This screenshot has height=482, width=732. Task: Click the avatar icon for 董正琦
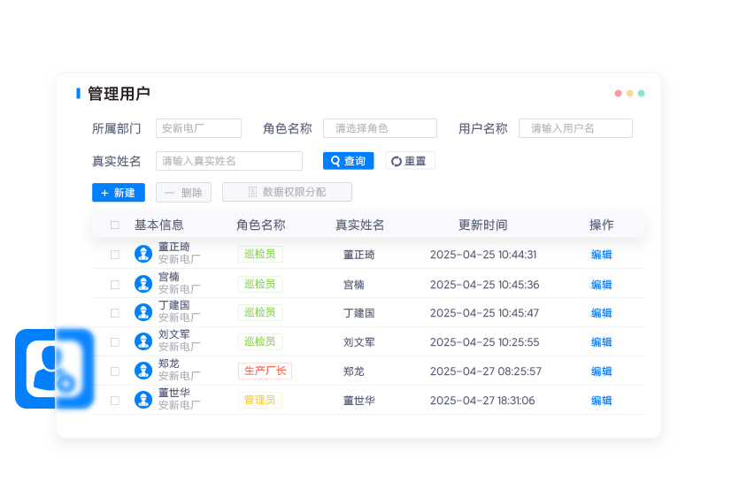click(x=143, y=254)
